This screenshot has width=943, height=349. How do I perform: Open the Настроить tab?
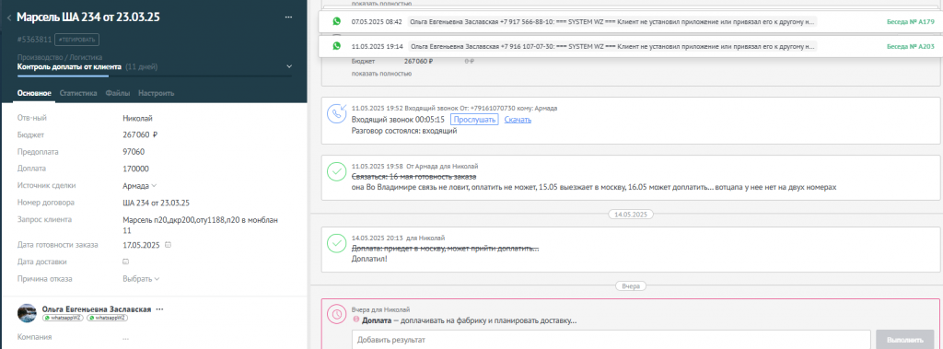click(x=157, y=93)
